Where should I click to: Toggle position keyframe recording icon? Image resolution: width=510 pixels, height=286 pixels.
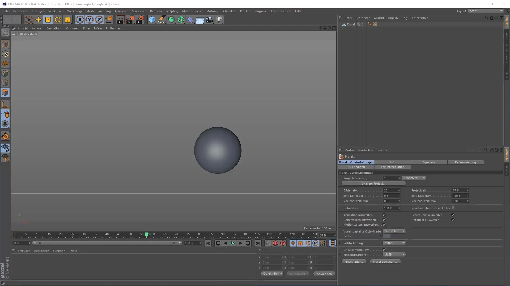[x=293, y=243]
